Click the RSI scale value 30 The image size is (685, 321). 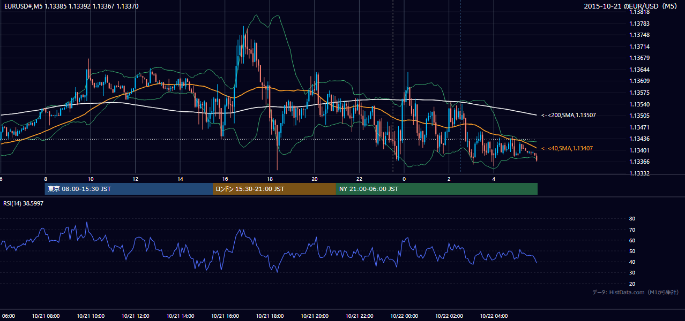pyautogui.click(x=632, y=273)
